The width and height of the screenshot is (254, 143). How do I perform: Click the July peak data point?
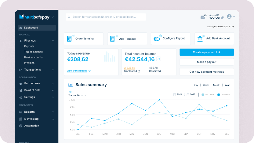click(159, 100)
